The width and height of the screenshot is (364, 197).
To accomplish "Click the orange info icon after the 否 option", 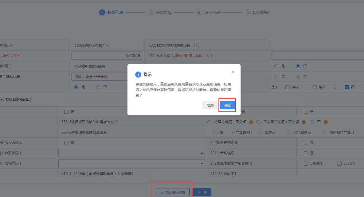I will [326, 122].
